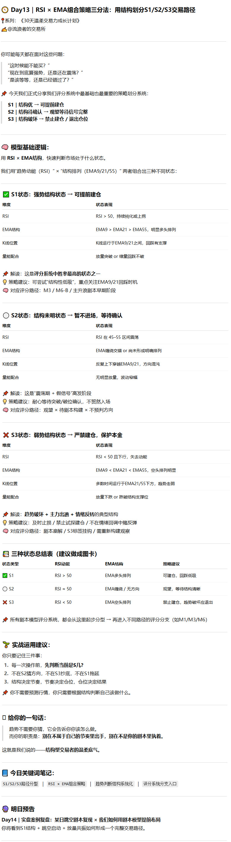Click the cell 反复上下穿越EMA9/21
Screen dimensions: 231x842
[128, 364]
